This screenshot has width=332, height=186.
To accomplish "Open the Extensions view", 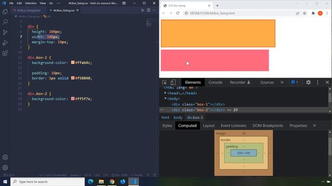I will pos(5,53).
